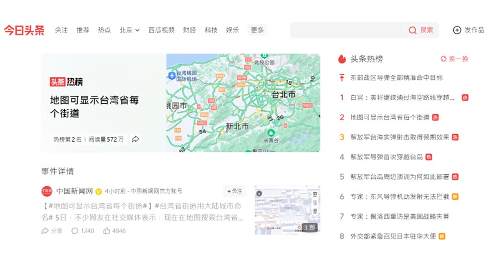Click the headline 地图可显示台湾省每个街道 in banner
This screenshot has width=492, height=277.
94,107
